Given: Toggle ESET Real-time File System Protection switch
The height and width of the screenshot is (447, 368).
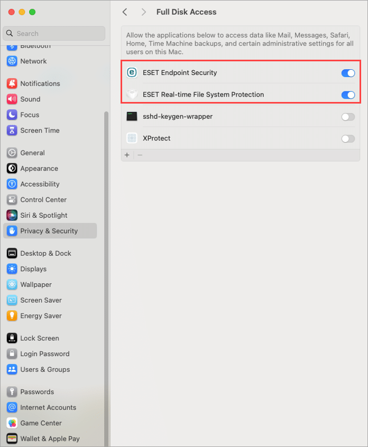Looking at the screenshot, I should [348, 95].
